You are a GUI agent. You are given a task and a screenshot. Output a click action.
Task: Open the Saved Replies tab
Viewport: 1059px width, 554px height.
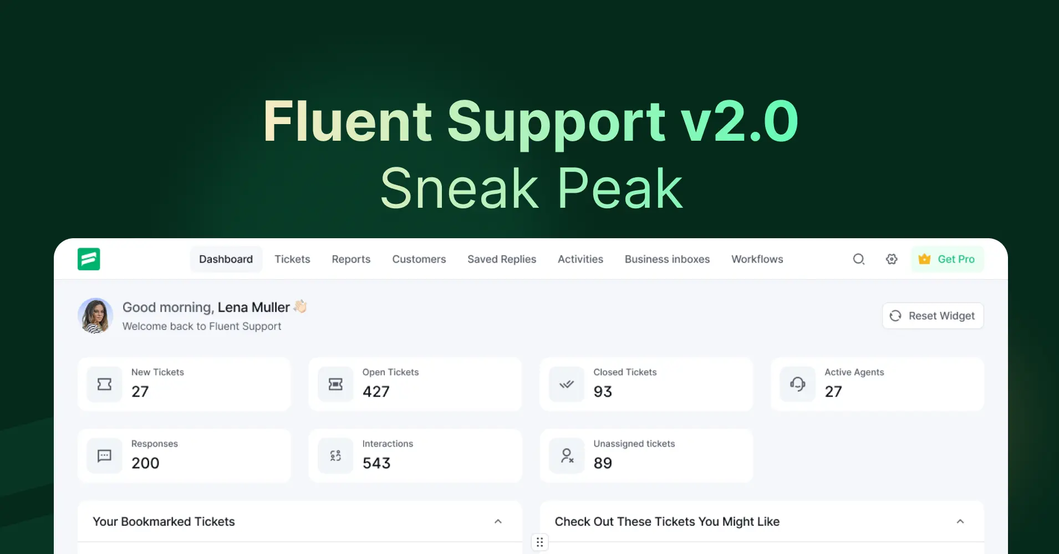click(502, 259)
